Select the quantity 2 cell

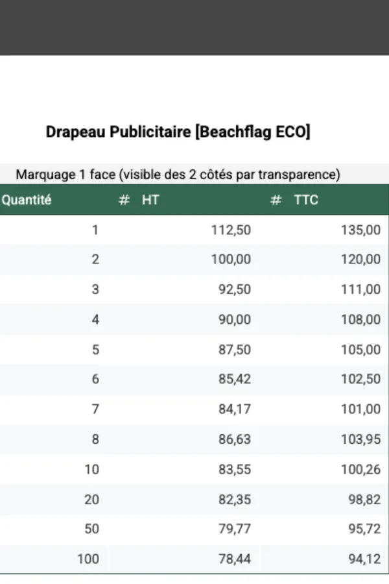coord(95,260)
